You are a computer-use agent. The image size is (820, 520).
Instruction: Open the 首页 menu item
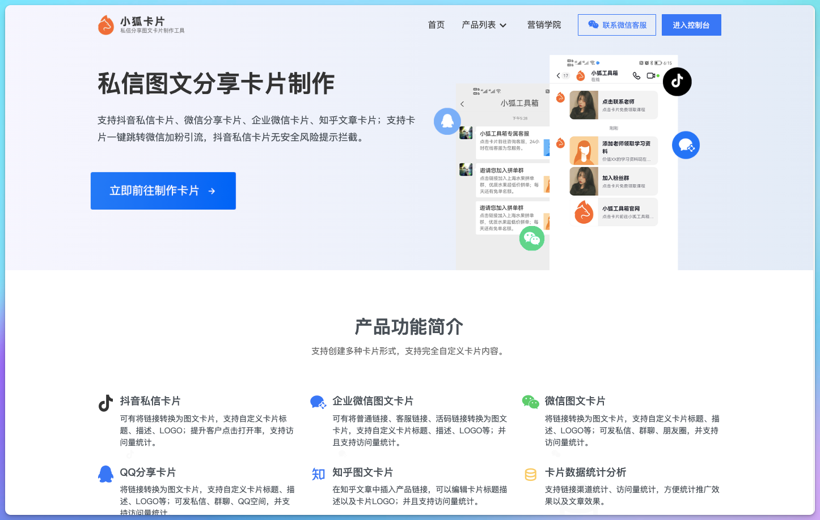pyautogui.click(x=436, y=25)
